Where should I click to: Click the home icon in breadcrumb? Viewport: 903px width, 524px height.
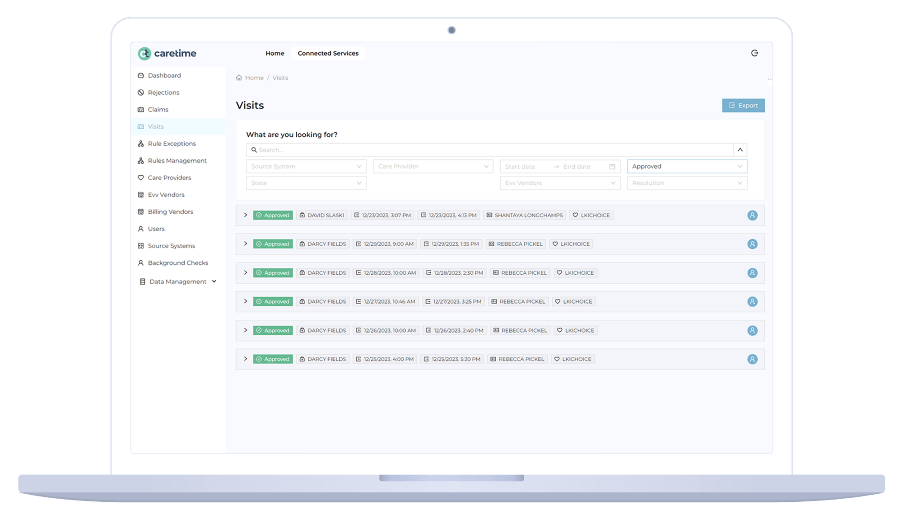click(239, 78)
